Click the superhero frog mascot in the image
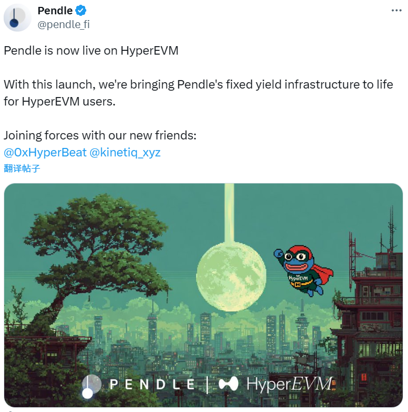The height and width of the screenshot is (412, 408). coord(303,270)
